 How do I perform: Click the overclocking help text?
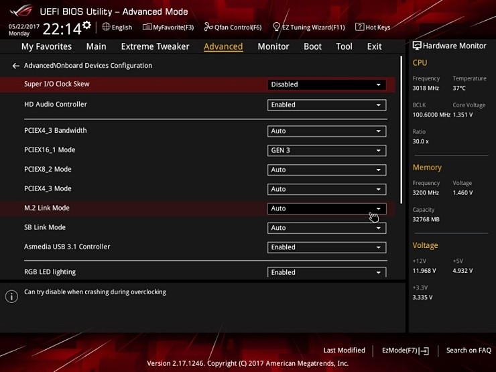coord(95,292)
